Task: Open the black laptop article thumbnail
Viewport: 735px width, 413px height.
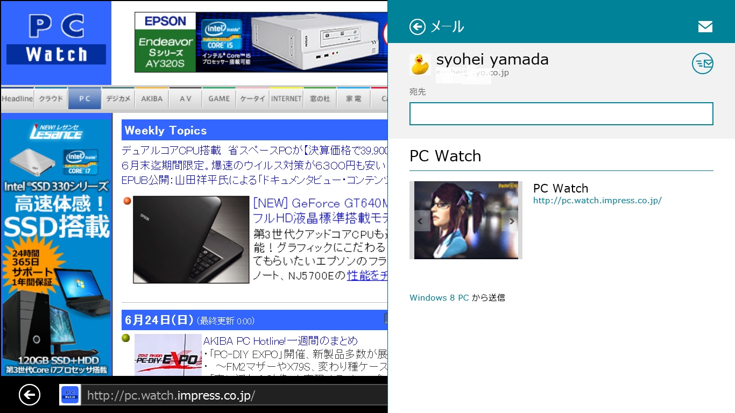Action: click(191, 239)
